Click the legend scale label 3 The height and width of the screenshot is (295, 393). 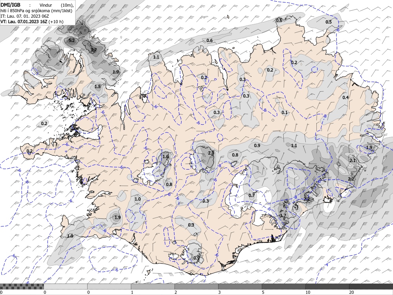click(x=219, y=292)
